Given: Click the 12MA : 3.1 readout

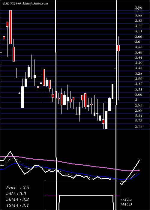Looking at the screenshot, I should point(17,205).
